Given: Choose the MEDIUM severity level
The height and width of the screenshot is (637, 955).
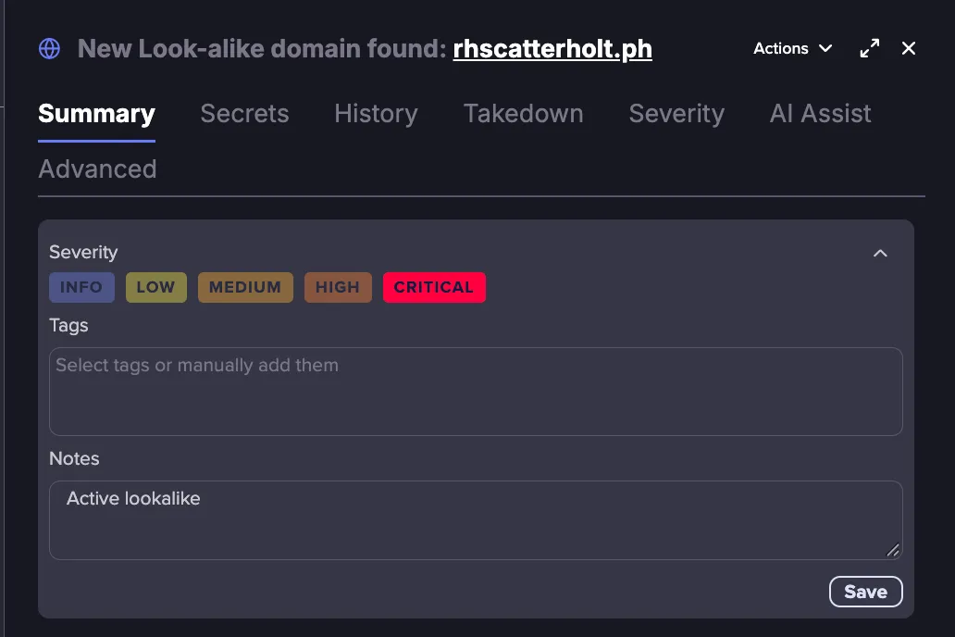Looking at the screenshot, I should [245, 287].
